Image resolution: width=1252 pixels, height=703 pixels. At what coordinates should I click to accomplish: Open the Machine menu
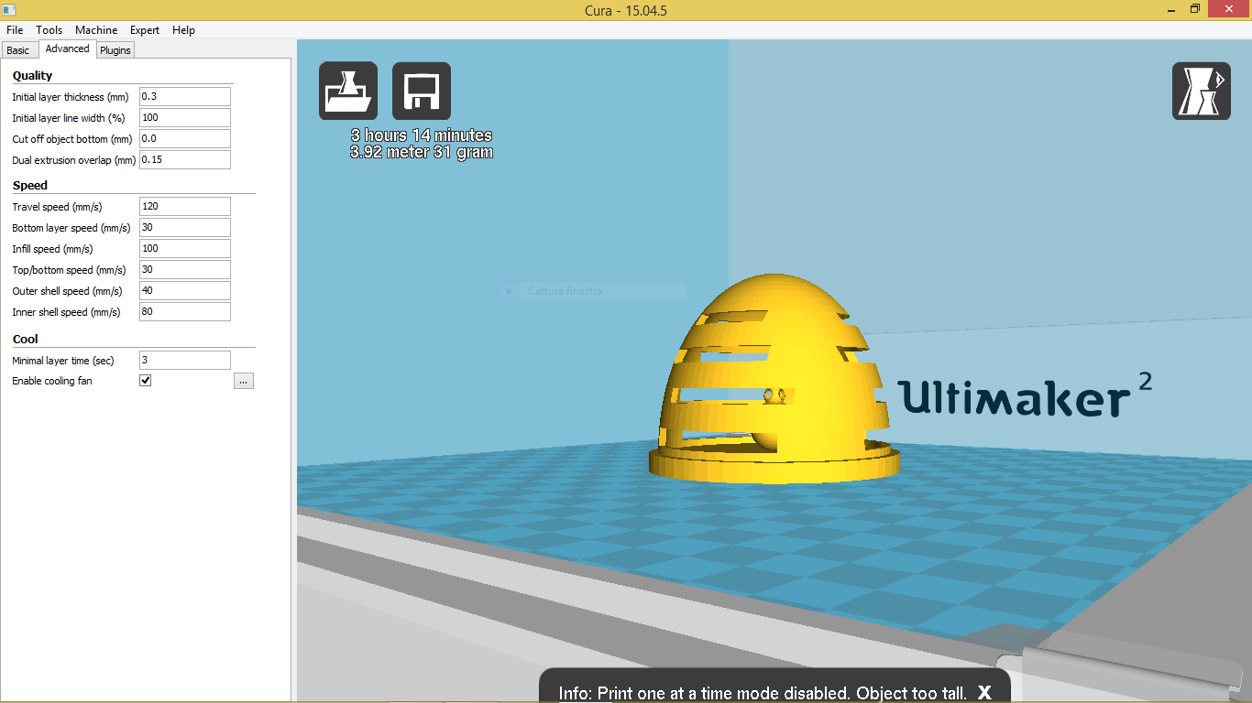click(96, 30)
